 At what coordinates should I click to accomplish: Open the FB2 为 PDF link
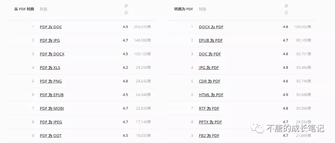[209, 136]
